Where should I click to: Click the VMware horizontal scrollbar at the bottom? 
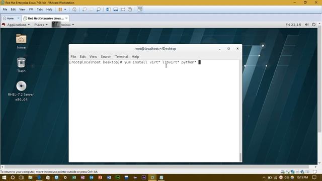pyautogui.click(x=156, y=167)
